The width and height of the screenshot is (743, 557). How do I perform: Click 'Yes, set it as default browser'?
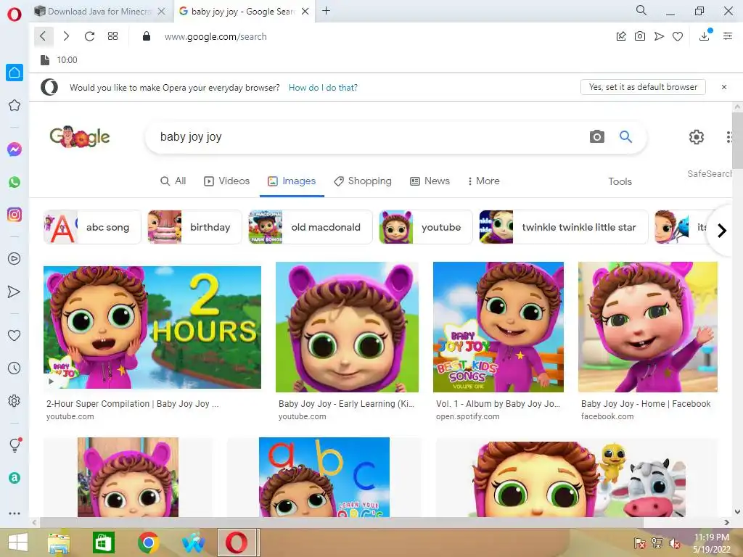coord(643,87)
